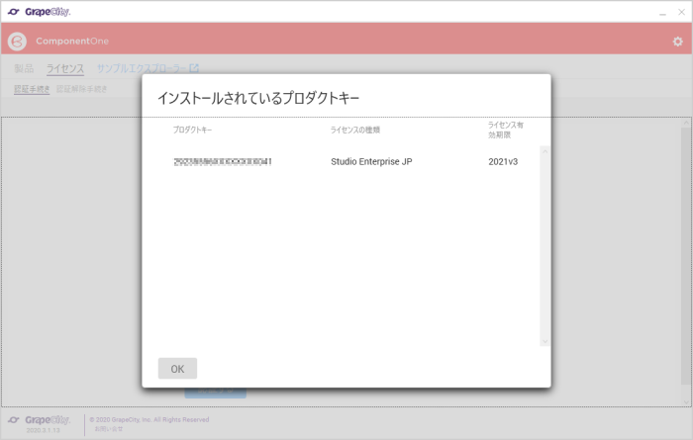Image resolution: width=693 pixels, height=440 pixels.
Task: Select the product key value in the row
Action: (223, 161)
